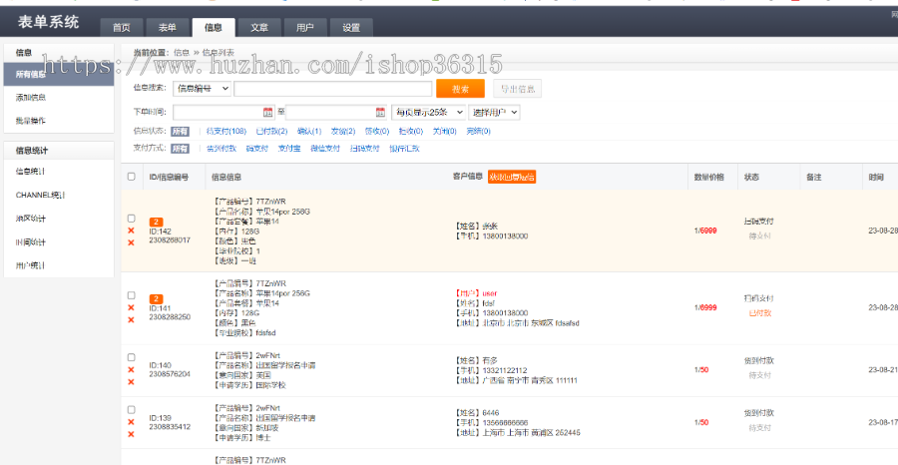The image size is (898, 465).
Task: Click upper red X icon in ID:139 row
Action: pyautogui.click(x=131, y=422)
